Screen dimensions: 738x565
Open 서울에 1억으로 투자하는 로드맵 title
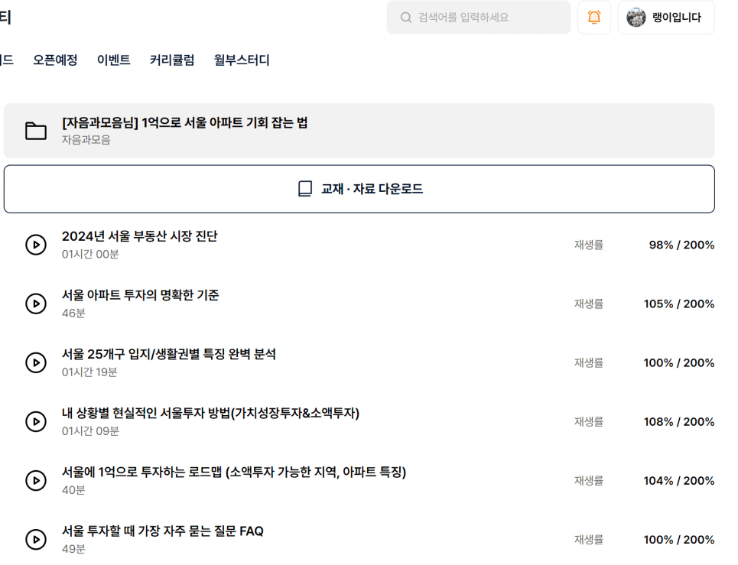click(234, 472)
